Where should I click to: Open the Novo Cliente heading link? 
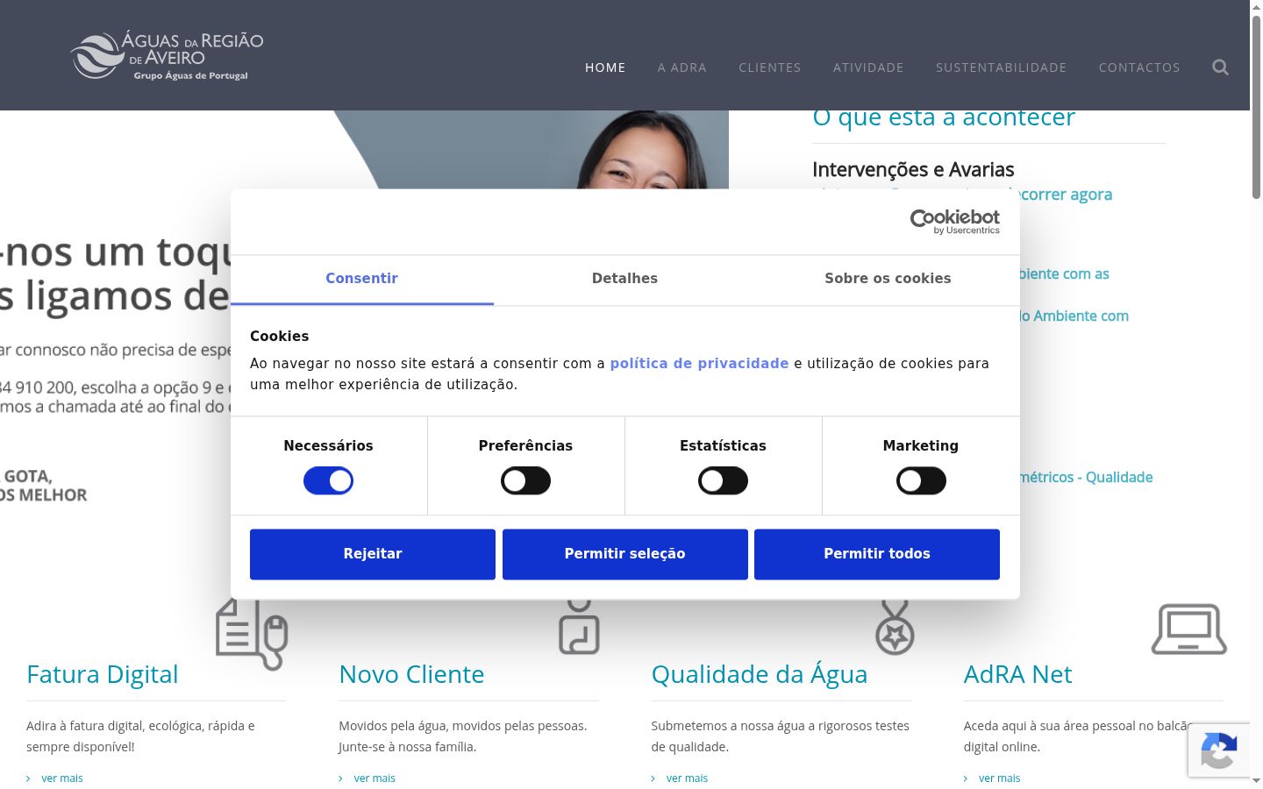[x=411, y=674]
